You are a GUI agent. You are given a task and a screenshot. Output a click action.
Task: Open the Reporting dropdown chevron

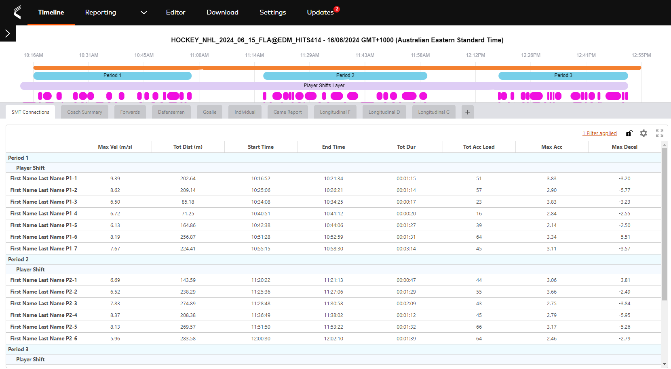(144, 13)
